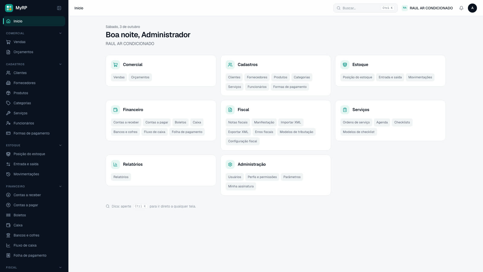Click the Relatórios card chart icon
The height and width of the screenshot is (272, 483).
click(115, 164)
